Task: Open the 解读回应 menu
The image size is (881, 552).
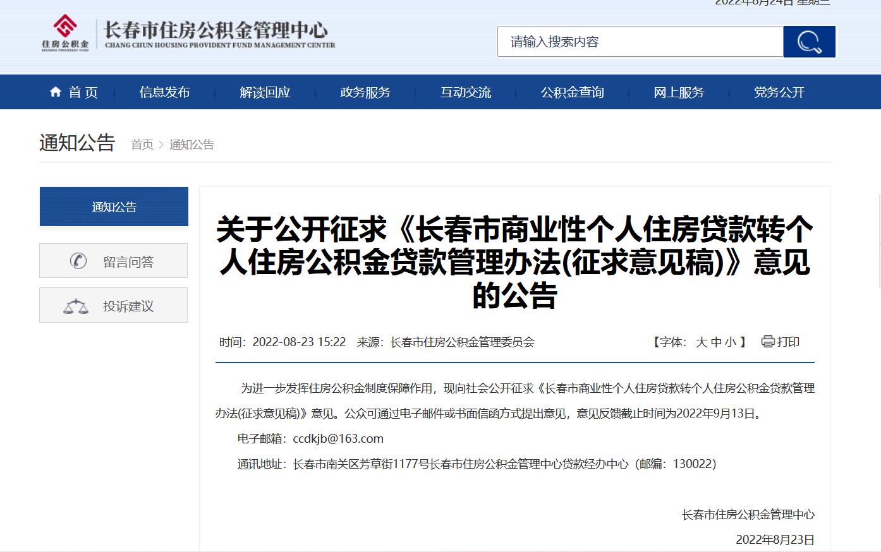Action: pyautogui.click(x=265, y=92)
